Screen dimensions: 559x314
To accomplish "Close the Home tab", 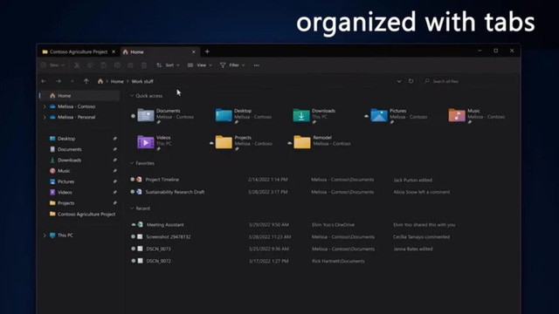I will (194, 52).
